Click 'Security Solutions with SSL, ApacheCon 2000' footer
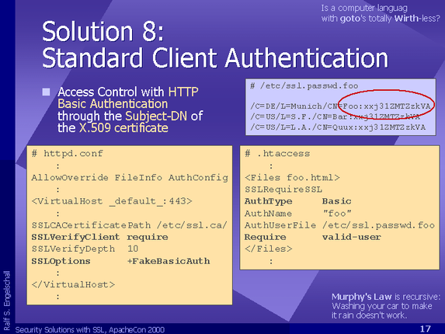 89,330
